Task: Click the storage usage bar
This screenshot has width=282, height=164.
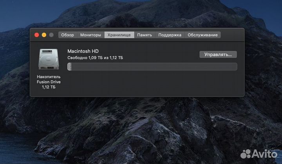Action: click(x=152, y=67)
